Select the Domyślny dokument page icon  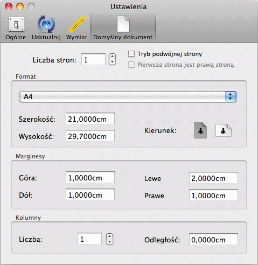pyautogui.click(x=123, y=24)
